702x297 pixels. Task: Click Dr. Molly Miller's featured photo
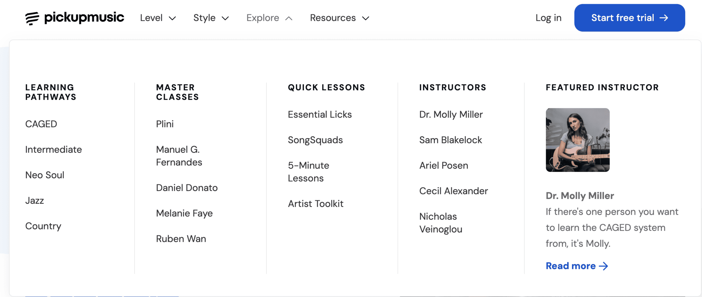(x=577, y=139)
